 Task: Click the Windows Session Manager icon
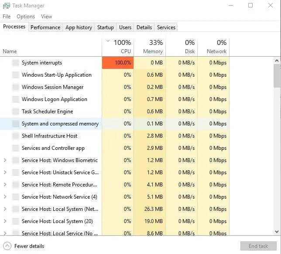[x=16, y=87]
